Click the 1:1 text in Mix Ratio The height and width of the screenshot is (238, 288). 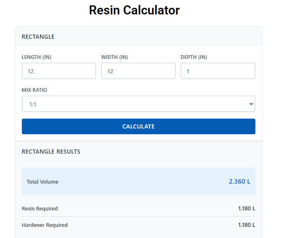[32, 105]
